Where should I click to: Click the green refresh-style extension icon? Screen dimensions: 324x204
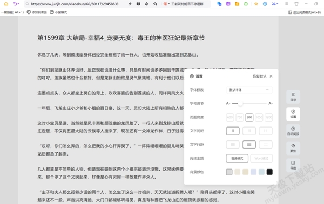[246, 4]
